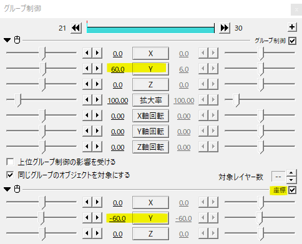Decrease left X軸回転 value with left arrow
This screenshot has height=244, width=302.
click(87, 115)
